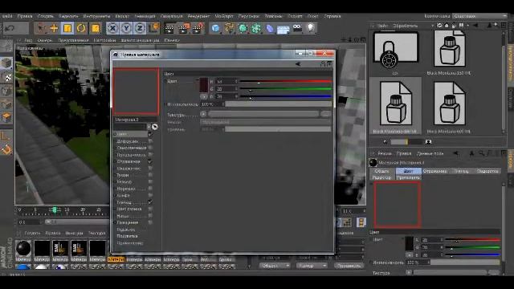514x289 pixels.
Task: Click the orange cube icon in left sidebar
Action: tap(6, 118)
